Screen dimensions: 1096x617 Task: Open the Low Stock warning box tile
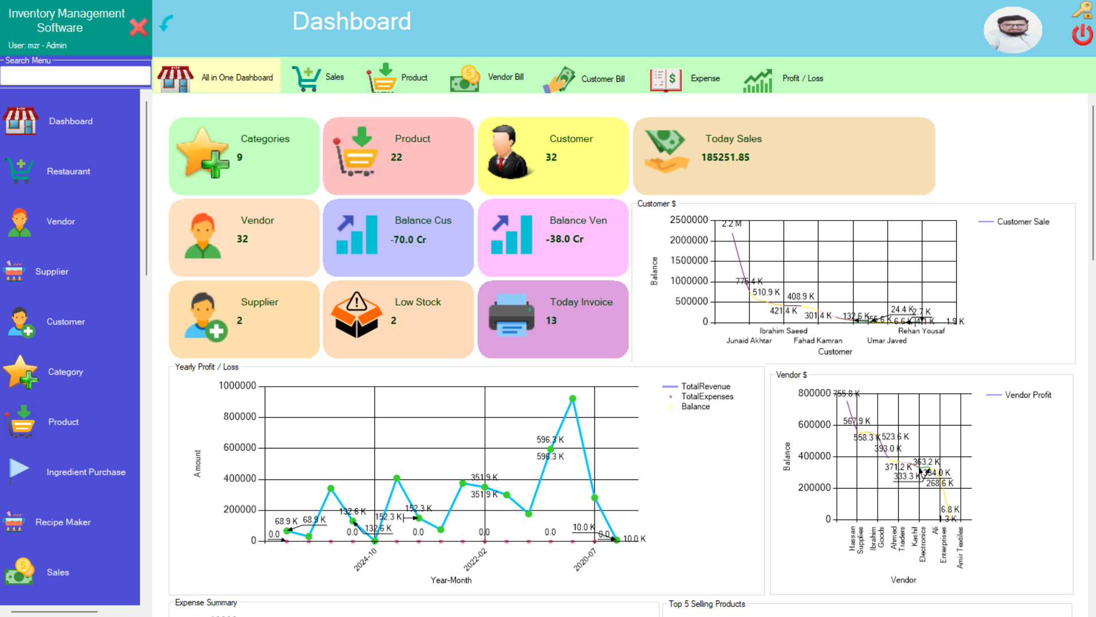pos(356,315)
